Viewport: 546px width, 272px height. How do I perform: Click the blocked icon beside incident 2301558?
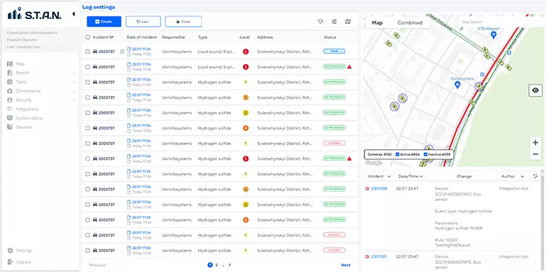pyautogui.click(x=367, y=189)
